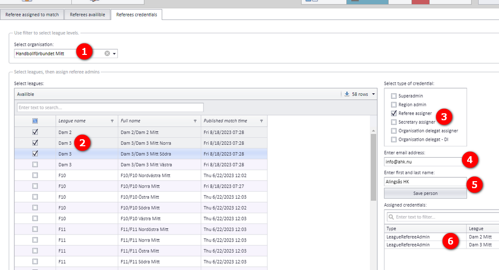Enable the Region admin credential type

[394, 105]
